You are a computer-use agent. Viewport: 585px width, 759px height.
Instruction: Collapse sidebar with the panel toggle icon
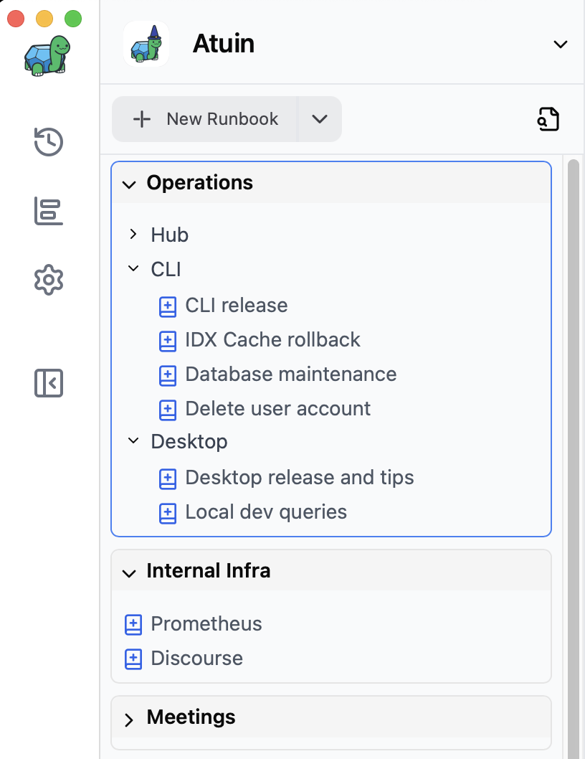pos(49,383)
